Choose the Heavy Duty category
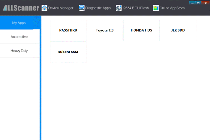 coord(20,51)
